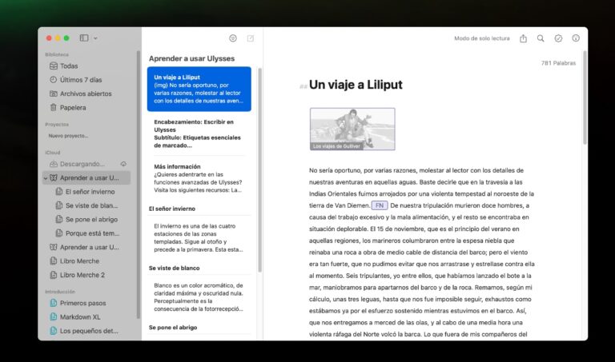This screenshot has height=362, width=615.
Task: Select second Aprender a usar U... group
Action: pos(86,248)
